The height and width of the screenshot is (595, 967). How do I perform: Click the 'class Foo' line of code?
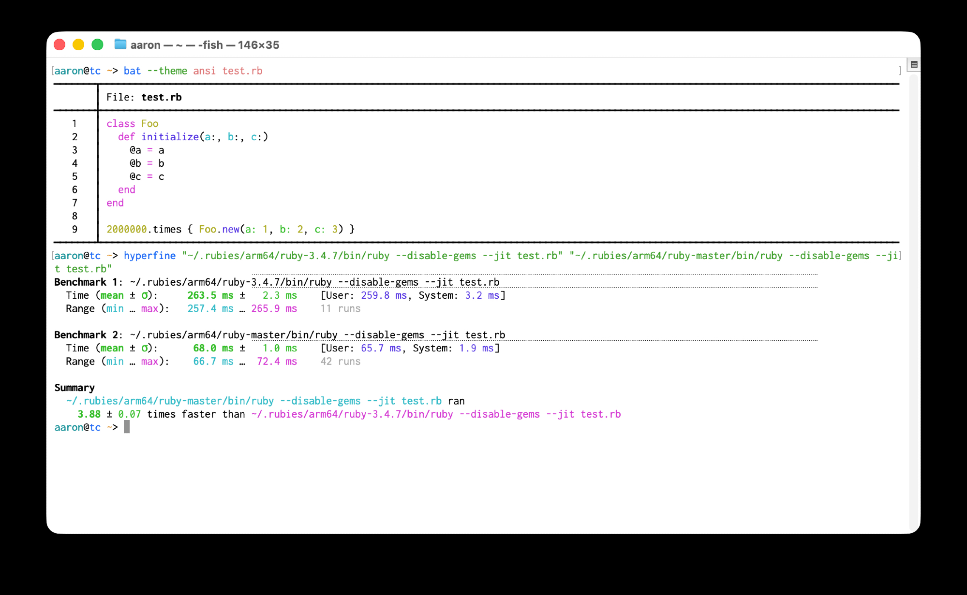132,124
